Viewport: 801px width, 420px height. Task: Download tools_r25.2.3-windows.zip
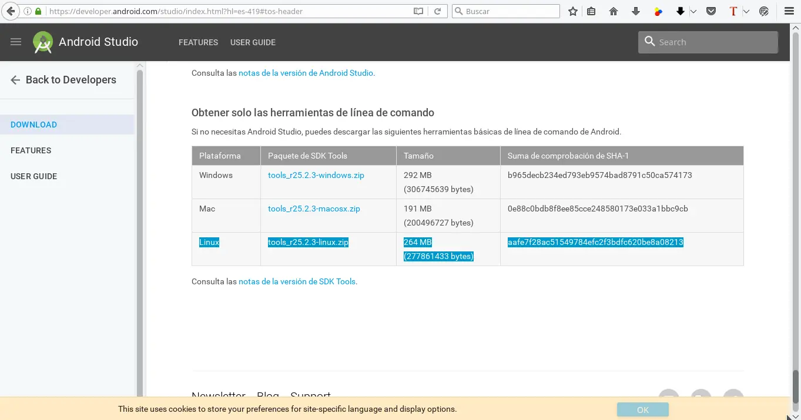[316, 175]
